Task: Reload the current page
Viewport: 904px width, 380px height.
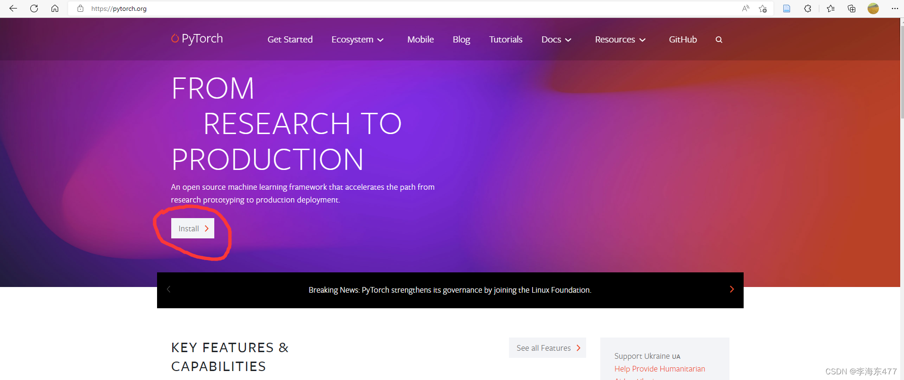Action: [x=34, y=8]
